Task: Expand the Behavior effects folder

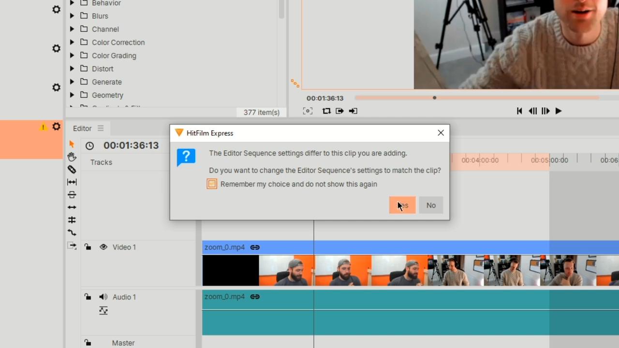Action: pos(72,3)
